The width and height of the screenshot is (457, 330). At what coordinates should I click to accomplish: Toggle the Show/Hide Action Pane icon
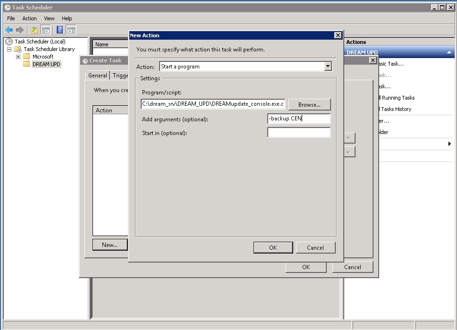[71, 30]
